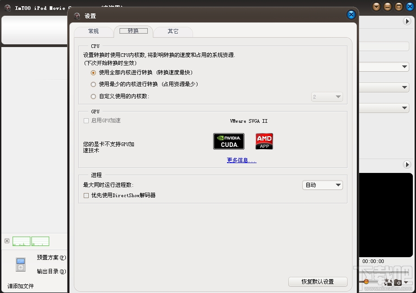Click the restore default settings button
Image resolution: width=416 pixels, height=293 pixels.
tap(318, 281)
